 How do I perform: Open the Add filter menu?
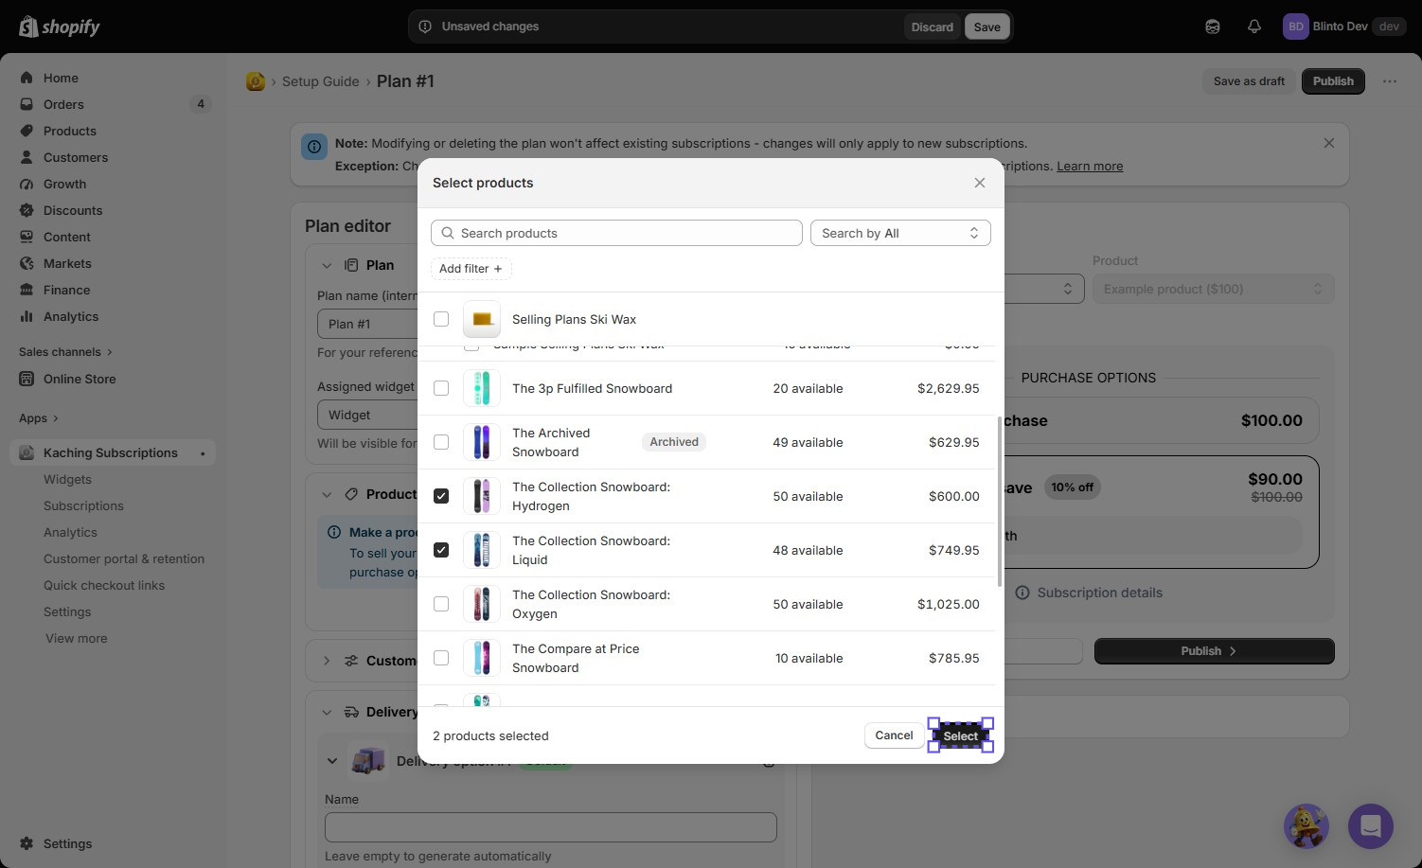coord(471,269)
